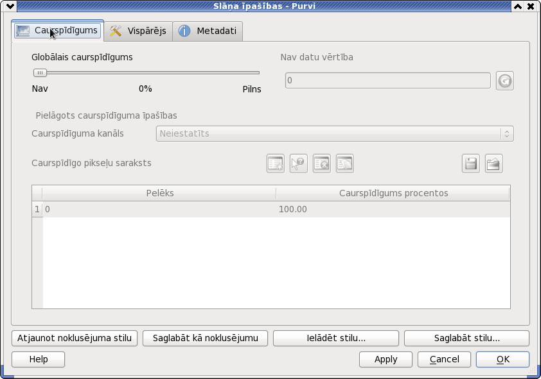541x379 pixels.
Task: Pick transparent value from display icon
Action: pos(298,164)
